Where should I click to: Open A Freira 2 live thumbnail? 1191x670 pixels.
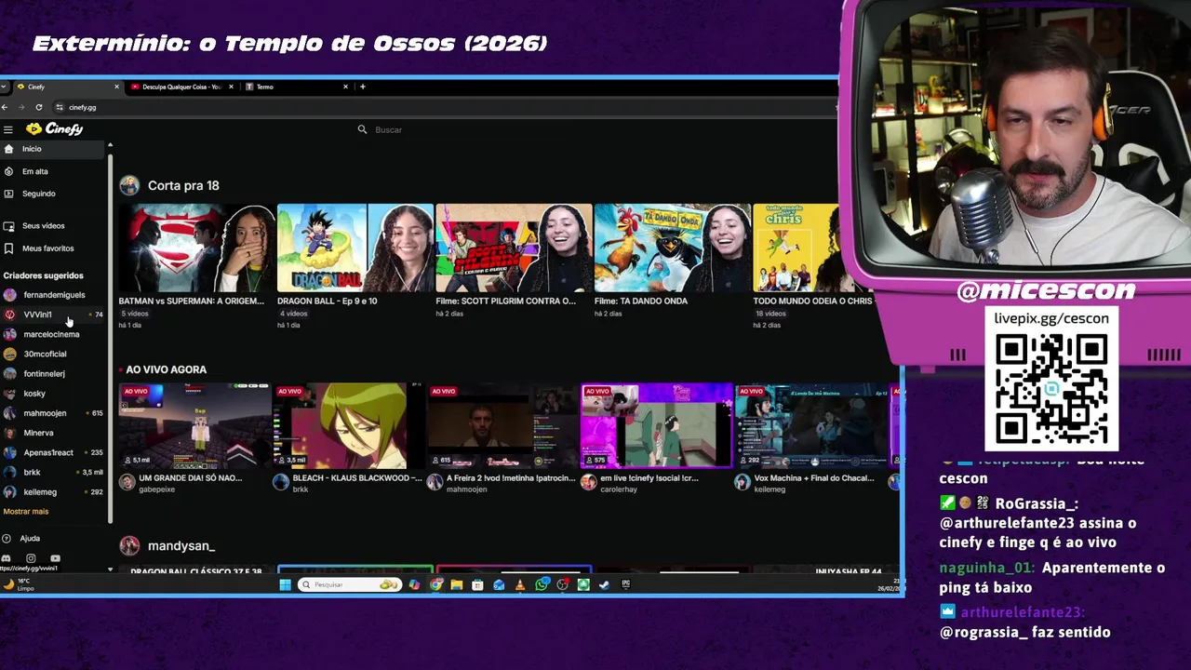click(502, 425)
